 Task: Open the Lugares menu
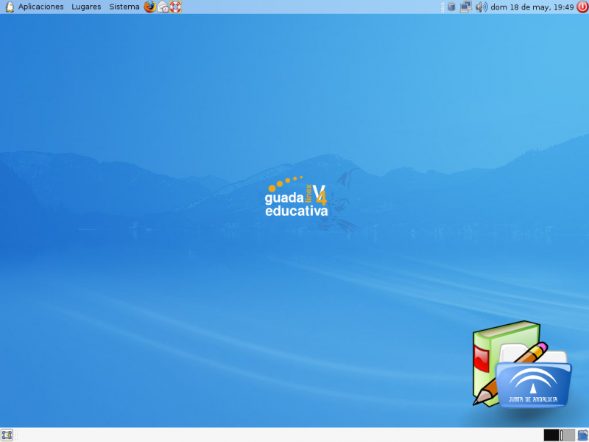[x=86, y=7]
